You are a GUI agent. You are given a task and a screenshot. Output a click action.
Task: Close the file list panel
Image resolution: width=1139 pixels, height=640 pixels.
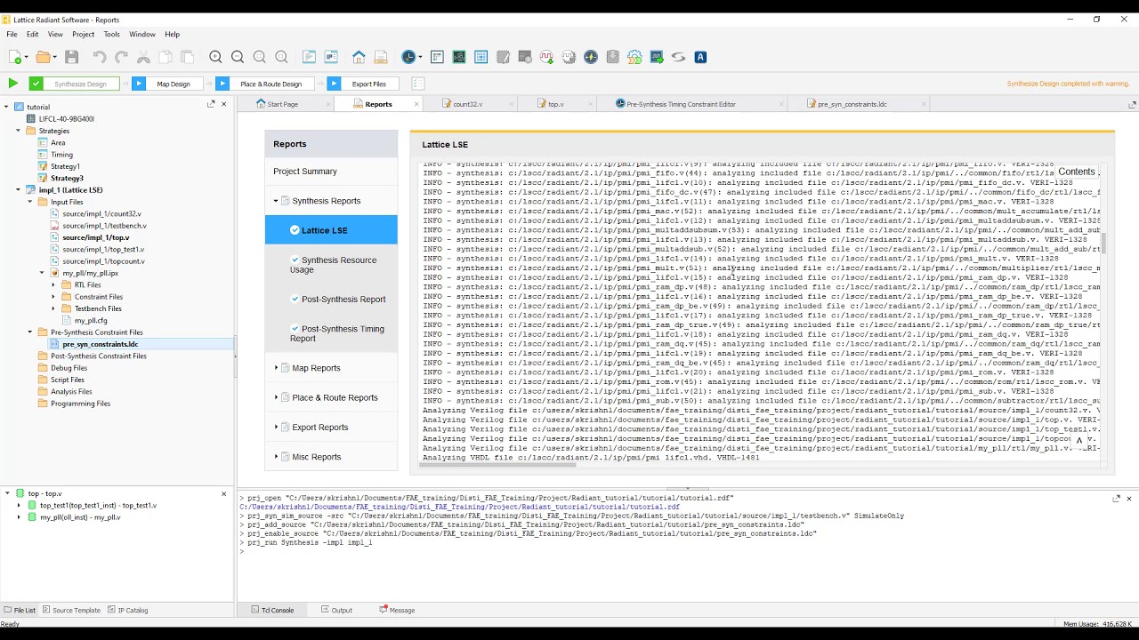click(223, 104)
